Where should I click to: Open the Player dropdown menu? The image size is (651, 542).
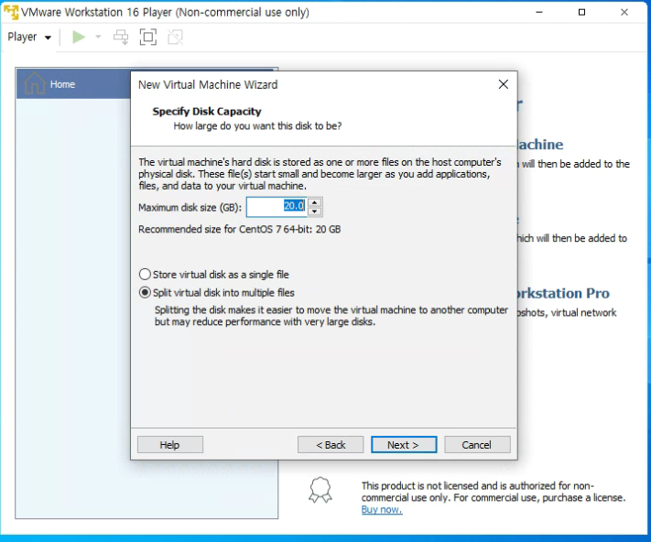pos(29,37)
